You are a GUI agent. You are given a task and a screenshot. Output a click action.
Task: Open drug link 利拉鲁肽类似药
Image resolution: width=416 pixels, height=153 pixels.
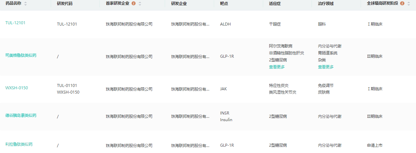pyautogui.click(x=19, y=144)
